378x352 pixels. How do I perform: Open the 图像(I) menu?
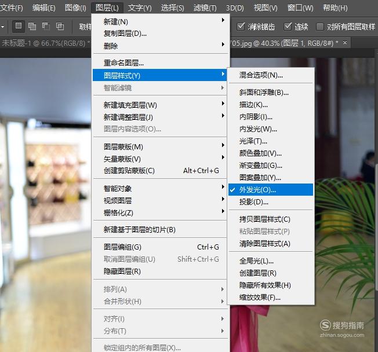75,8
